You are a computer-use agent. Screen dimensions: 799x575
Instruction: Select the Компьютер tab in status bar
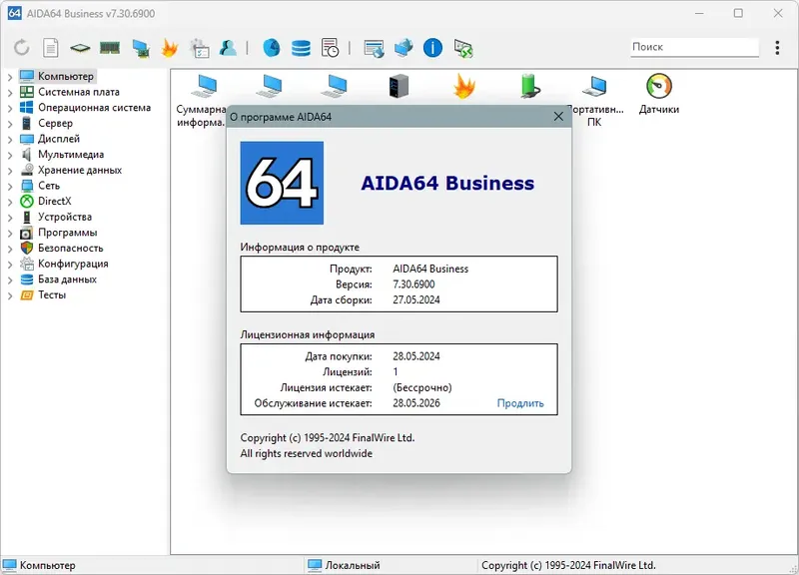[x=45, y=564]
